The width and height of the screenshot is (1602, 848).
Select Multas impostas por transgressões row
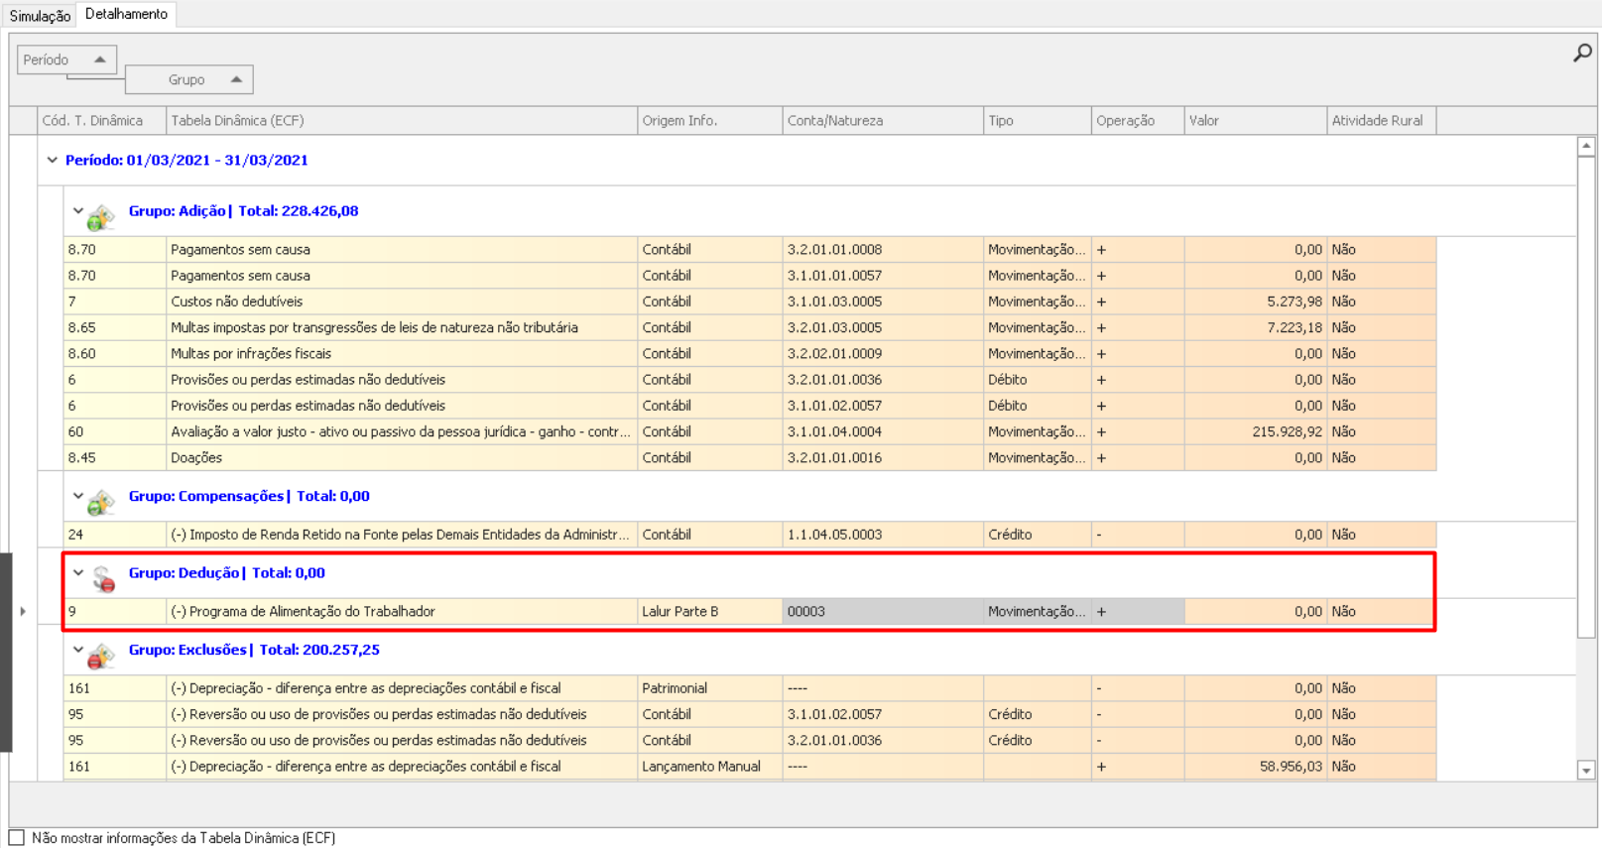[x=750, y=327]
